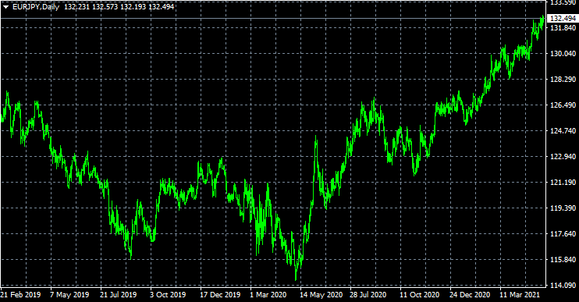The height and width of the screenshot is (302, 579).
Task: Click the 1 Mar 2020 date label
Action: (x=268, y=295)
